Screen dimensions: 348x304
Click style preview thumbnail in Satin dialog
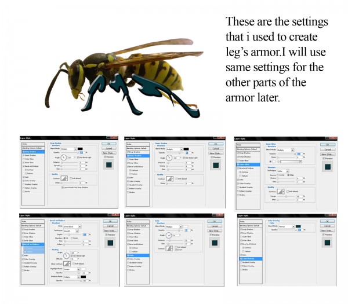215,243
